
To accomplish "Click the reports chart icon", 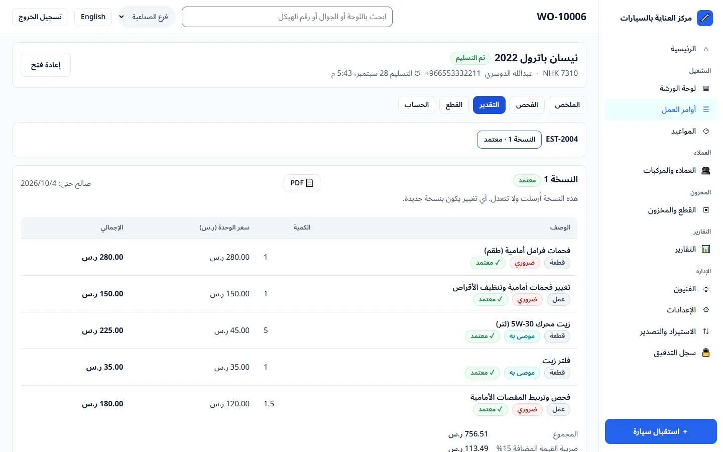I will click(x=705, y=249).
